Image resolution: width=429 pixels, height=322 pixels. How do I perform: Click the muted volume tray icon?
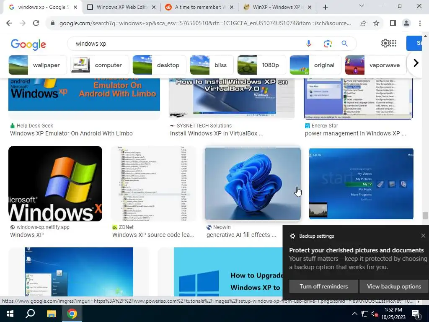click(x=375, y=314)
